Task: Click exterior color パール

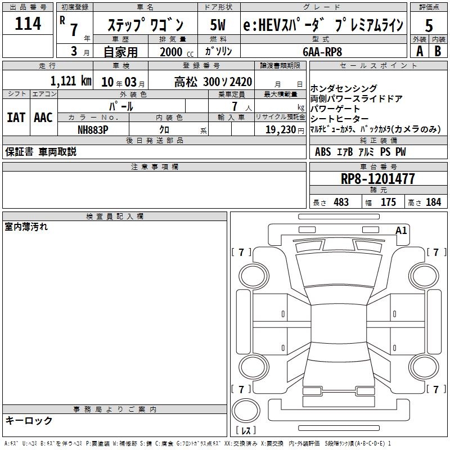Action: (121, 106)
